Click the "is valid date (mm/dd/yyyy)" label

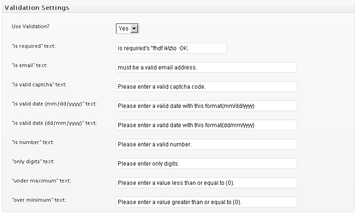coord(54,103)
